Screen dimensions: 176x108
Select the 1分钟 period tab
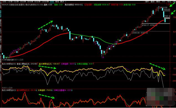pos(10,2)
